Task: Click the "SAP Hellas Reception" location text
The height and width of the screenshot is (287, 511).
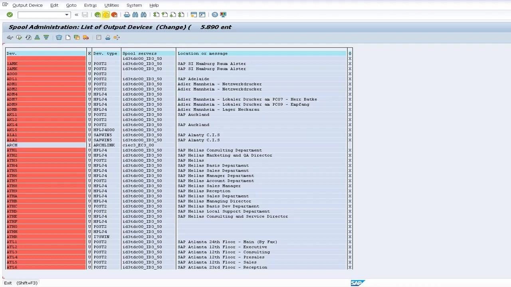Action: 204,191
